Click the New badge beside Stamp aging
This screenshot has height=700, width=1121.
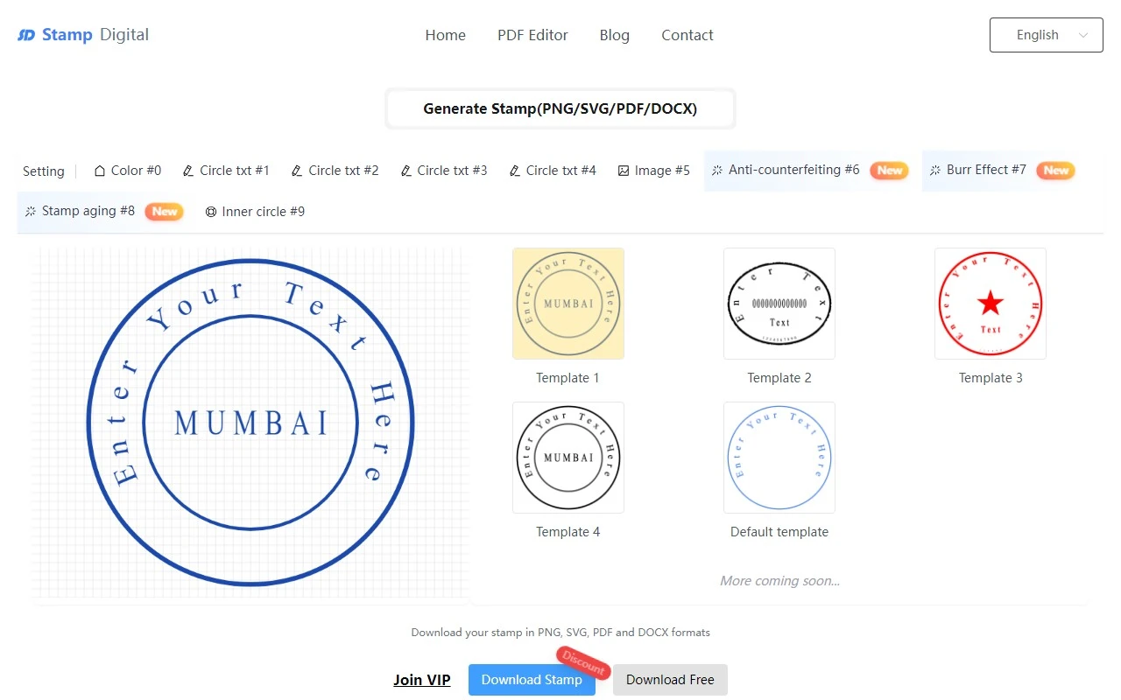[165, 211]
